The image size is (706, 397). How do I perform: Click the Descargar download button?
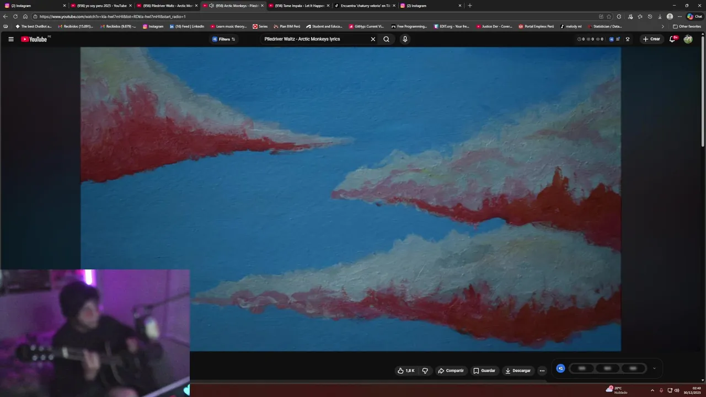click(518, 371)
